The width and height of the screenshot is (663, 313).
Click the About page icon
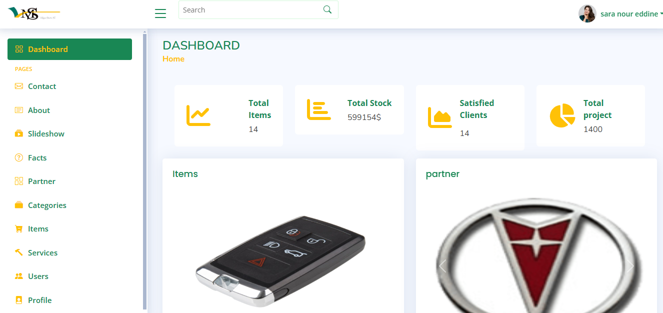click(x=19, y=110)
